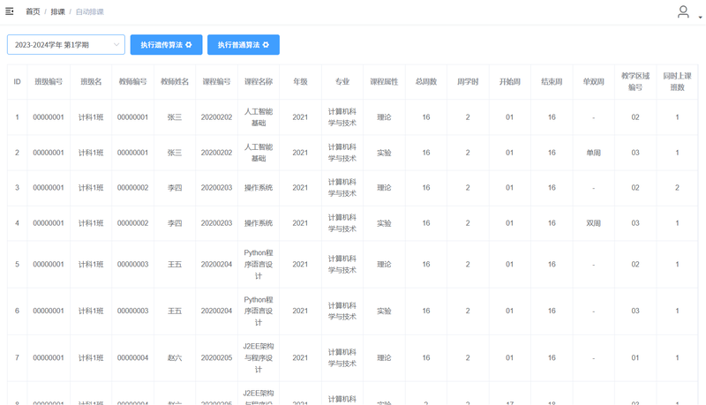The height and width of the screenshot is (405, 706).
Task: Click course number 20200203 in row 3
Action: point(216,188)
